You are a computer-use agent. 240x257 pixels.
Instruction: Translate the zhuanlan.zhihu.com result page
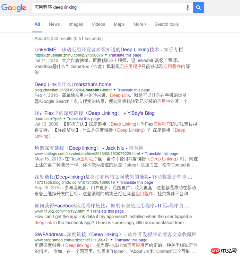125,55
